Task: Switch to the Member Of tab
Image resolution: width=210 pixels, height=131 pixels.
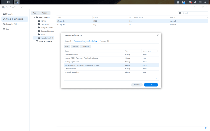Action: click(104, 41)
